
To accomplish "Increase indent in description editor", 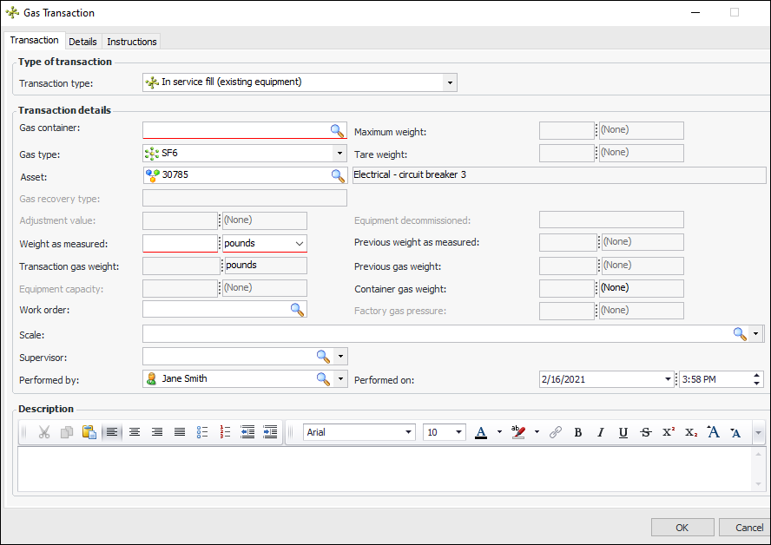I will (270, 432).
